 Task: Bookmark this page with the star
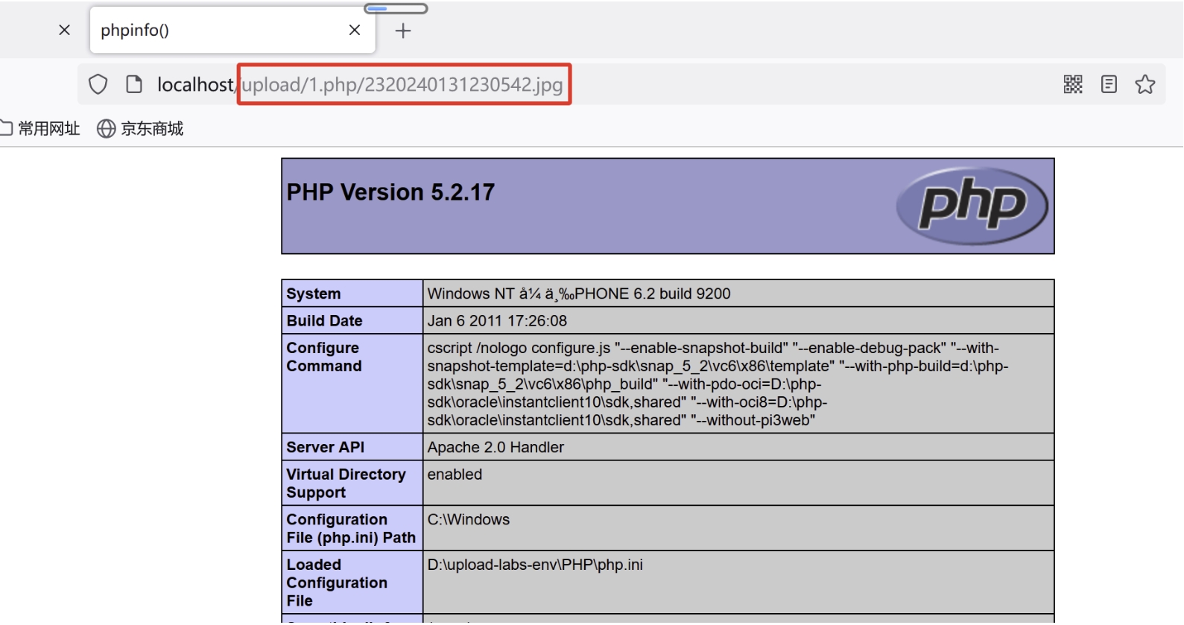[1145, 84]
